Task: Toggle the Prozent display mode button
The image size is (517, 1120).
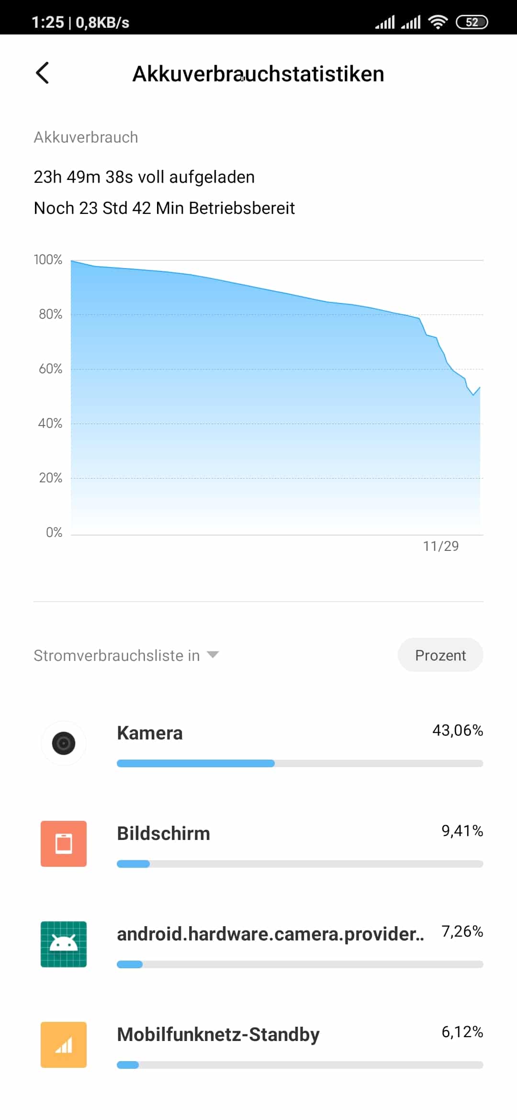Action: (x=440, y=655)
